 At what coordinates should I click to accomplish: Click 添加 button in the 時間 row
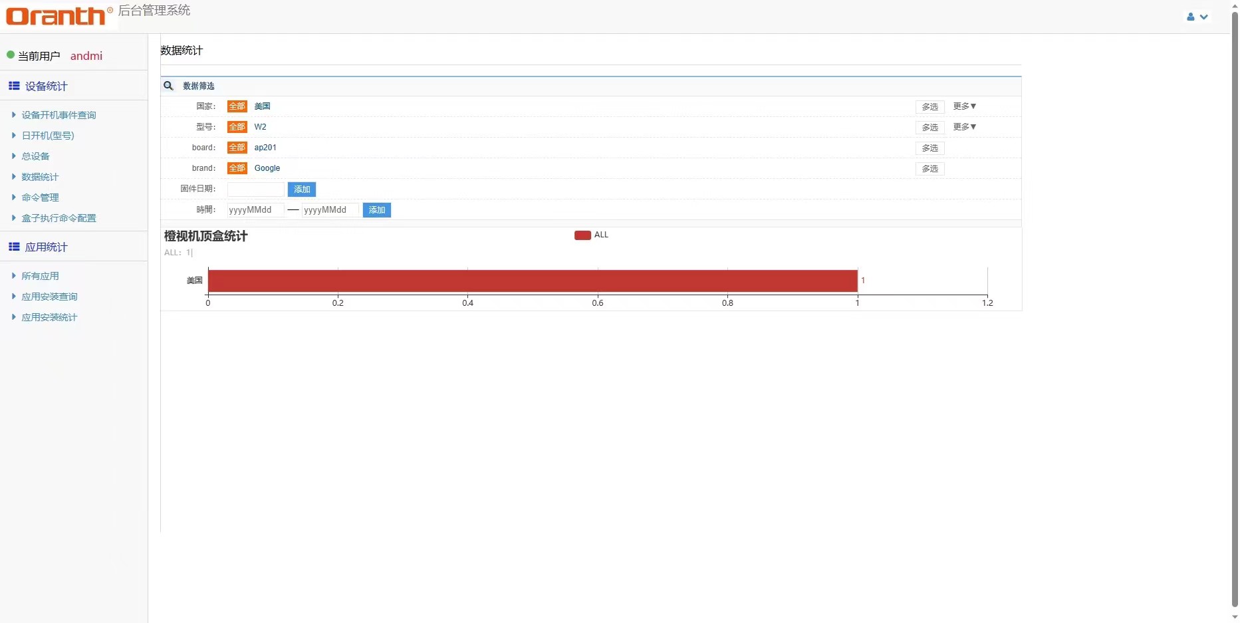[x=377, y=210]
